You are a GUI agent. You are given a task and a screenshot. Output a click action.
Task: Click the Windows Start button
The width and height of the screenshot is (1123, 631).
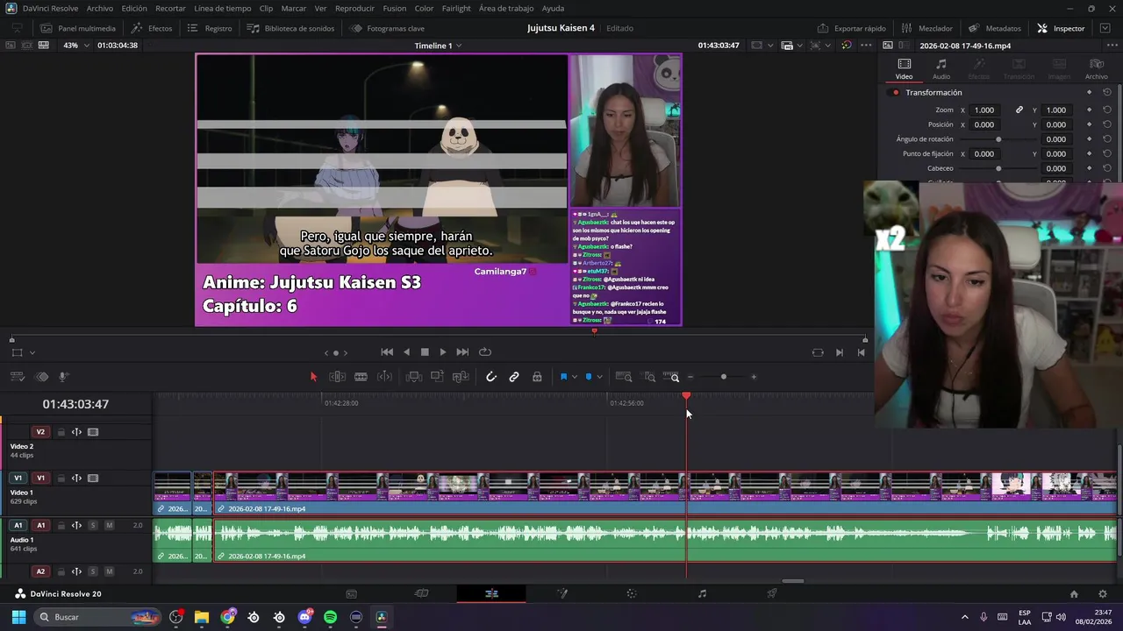(18, 617)
